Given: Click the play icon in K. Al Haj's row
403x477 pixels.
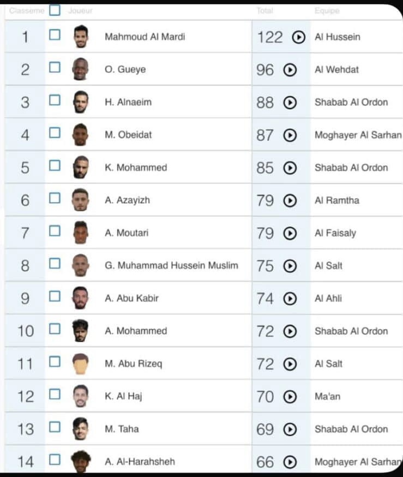Looking at the screenshot, I should 290,397.
